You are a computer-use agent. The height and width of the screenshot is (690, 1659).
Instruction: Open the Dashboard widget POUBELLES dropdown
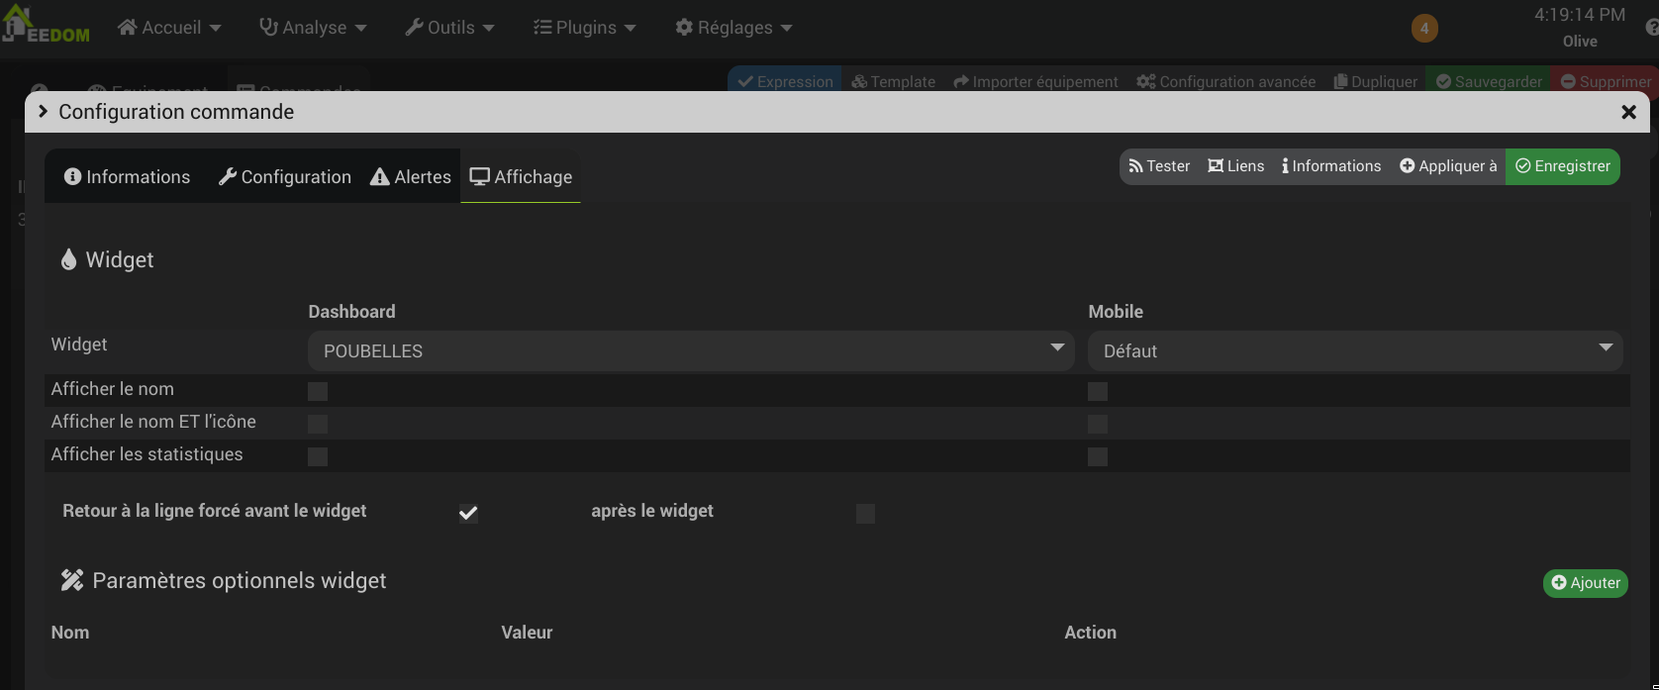pos(691,351)
